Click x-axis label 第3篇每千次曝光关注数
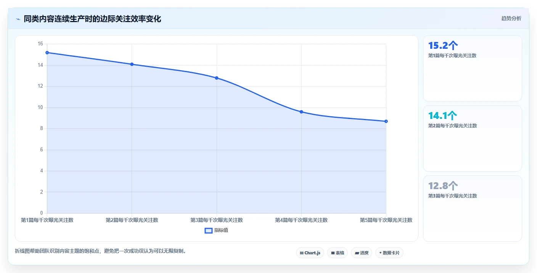The image size is (537, 273). click(217, 220)
